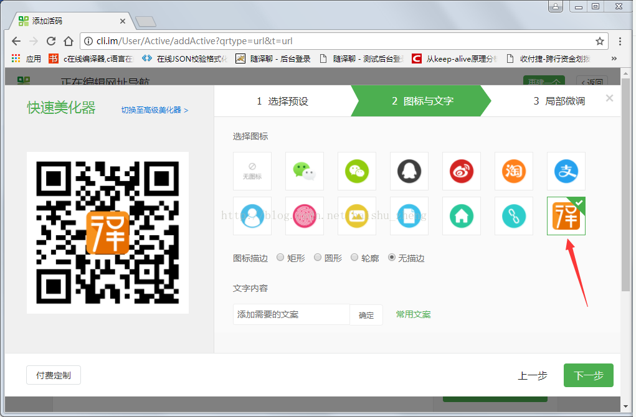This screenshot has width=636, height=417.
Task: Open the C在线编译器 bookmark
Action: point(92,59)
